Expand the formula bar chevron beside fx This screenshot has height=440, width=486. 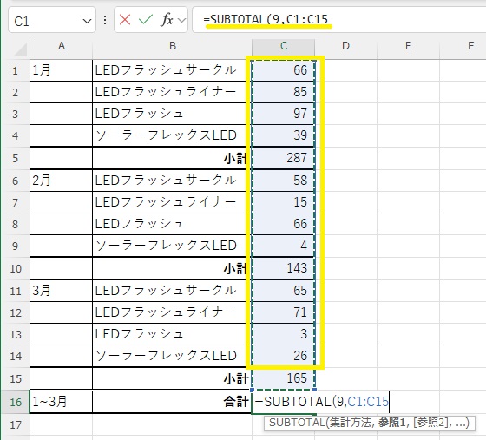tap(181, 21)
